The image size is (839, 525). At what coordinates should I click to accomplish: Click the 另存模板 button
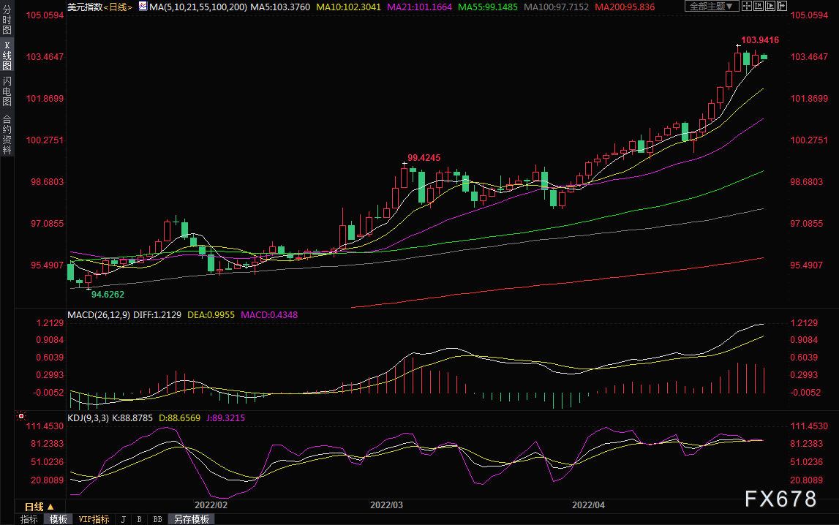[x=192, y=519]
